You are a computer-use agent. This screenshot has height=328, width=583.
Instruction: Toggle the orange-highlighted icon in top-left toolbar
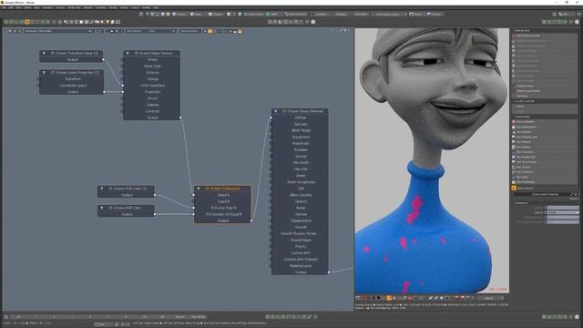tap(26, 22)
